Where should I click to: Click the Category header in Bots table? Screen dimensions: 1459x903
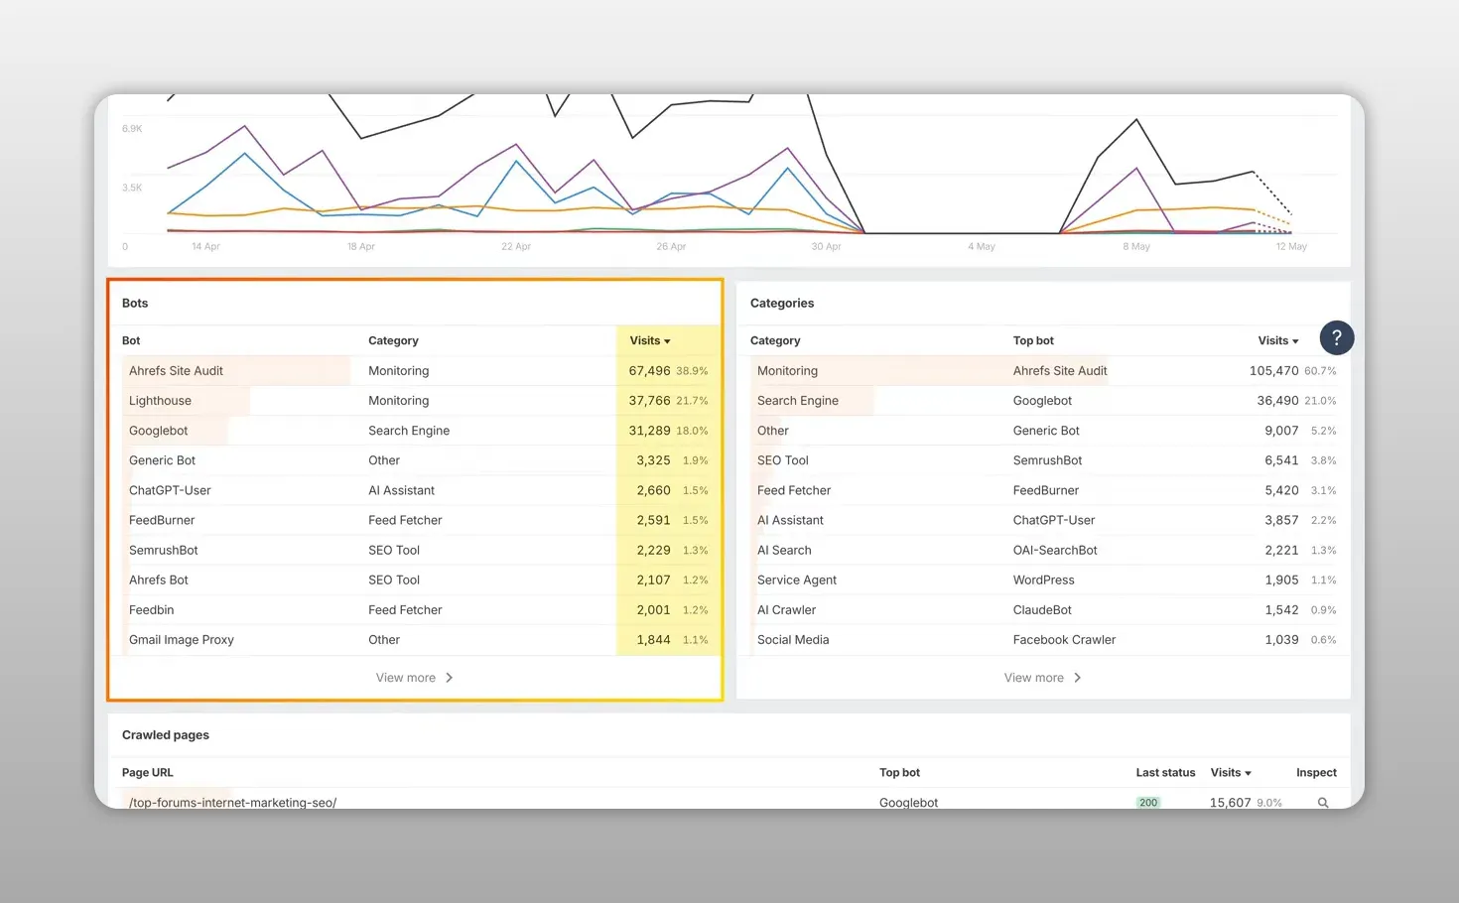(x=393, y=340)
